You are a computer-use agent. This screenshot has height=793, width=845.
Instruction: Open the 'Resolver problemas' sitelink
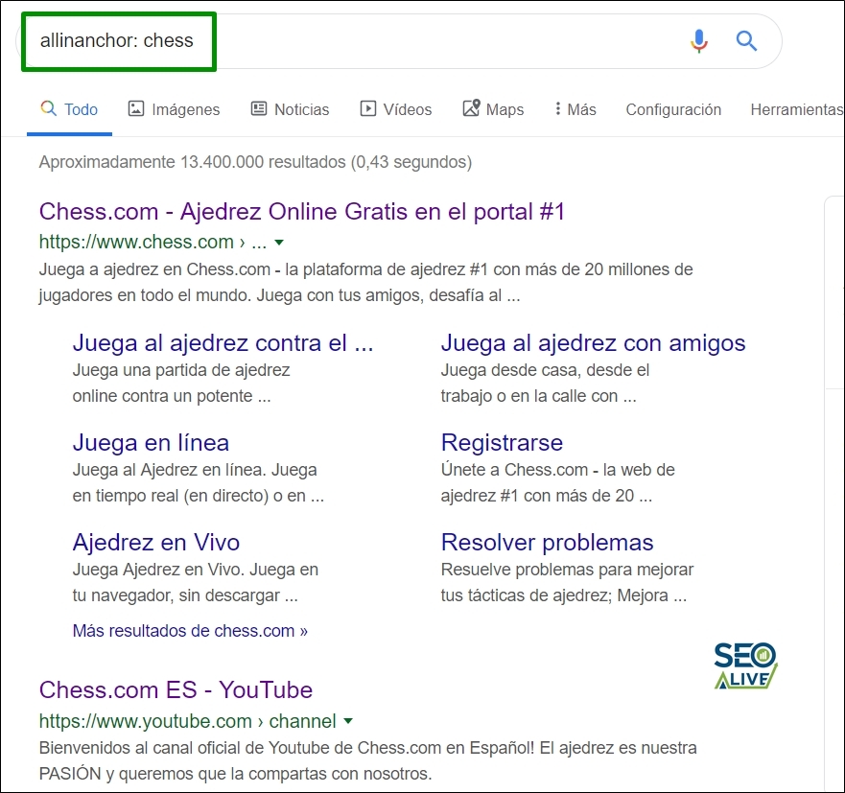tap(547, 542)
